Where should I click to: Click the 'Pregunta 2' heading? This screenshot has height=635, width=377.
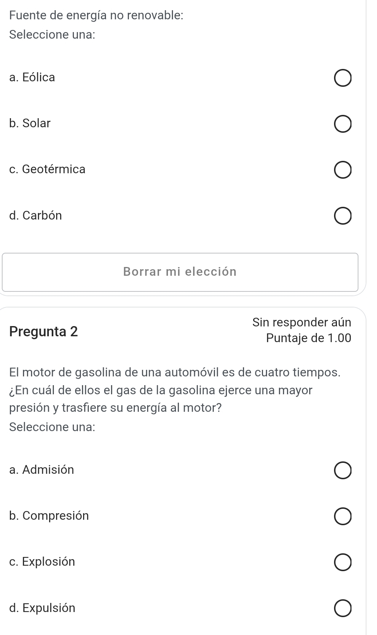click(x=44, y=332)
